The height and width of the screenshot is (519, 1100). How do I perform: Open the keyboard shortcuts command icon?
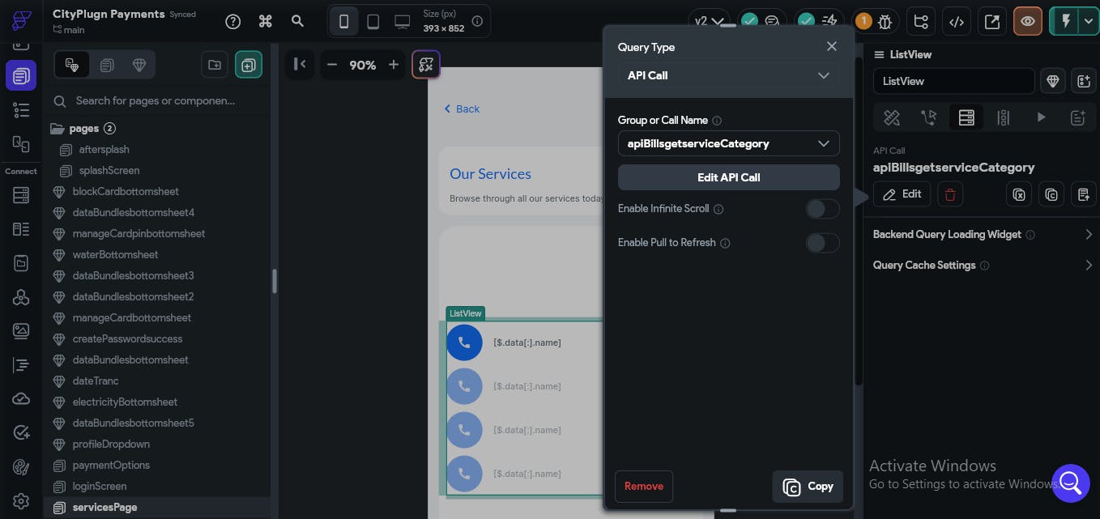[265, 21]
